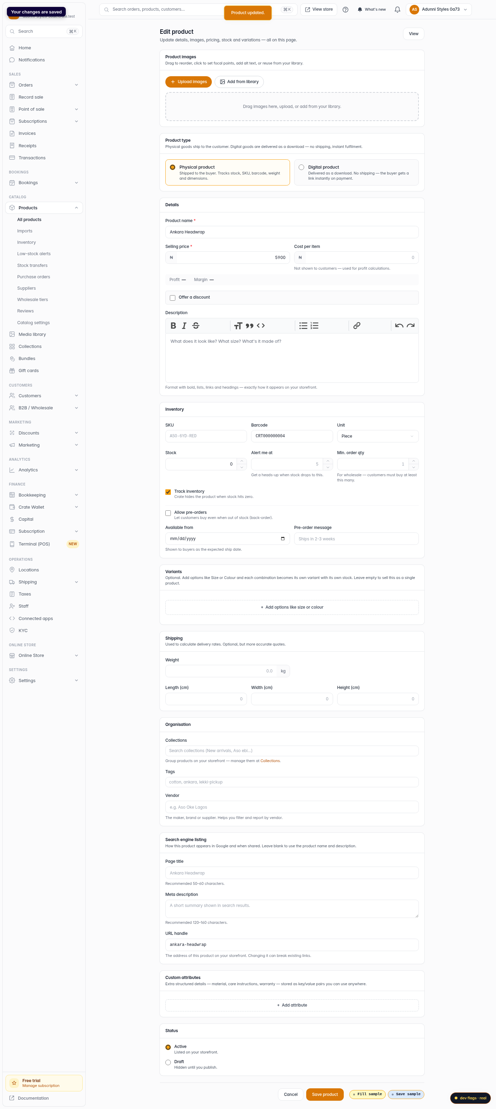Open Collections in sidebar
The height and width of the screenshot is (1109, 496).
click(44, 346)
